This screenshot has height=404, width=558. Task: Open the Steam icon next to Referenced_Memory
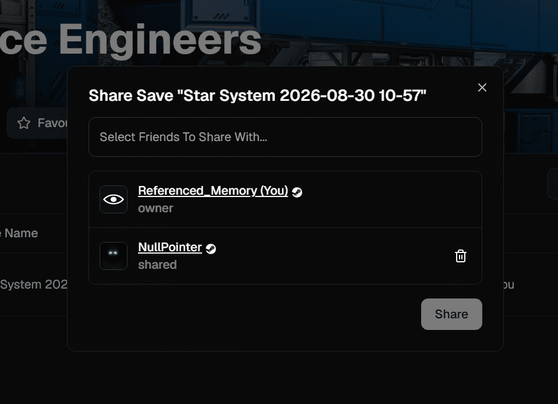297,192
